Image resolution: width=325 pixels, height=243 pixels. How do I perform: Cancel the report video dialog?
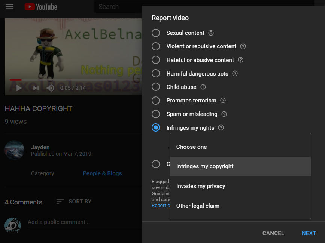[x=273, y=233]
